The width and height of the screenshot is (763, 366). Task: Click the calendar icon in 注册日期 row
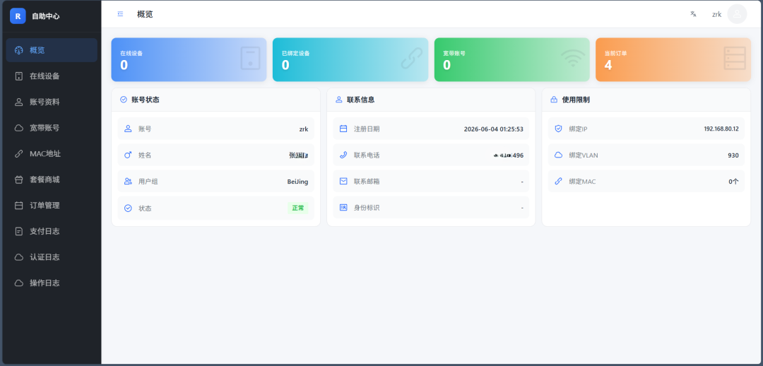pyautogui.click(x=343, y=129)
